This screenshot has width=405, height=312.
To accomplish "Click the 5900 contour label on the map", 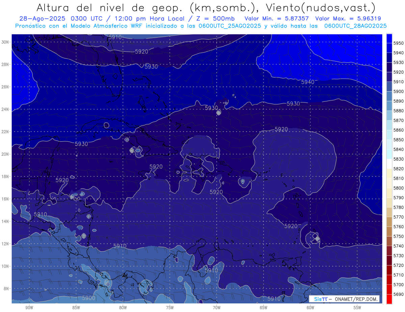I will pyautogui.click(x=89, y=298).
